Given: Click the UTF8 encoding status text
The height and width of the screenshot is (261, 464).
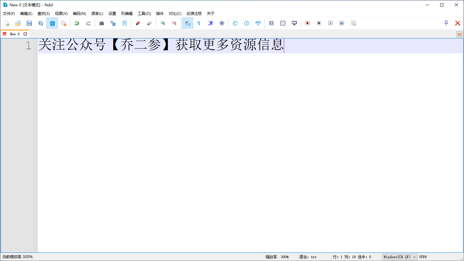Looking at the screenshot, I should point(423,257).
